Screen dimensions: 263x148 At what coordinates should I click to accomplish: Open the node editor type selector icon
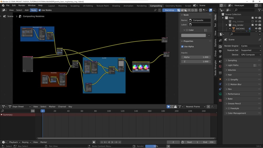click(4, 10)
